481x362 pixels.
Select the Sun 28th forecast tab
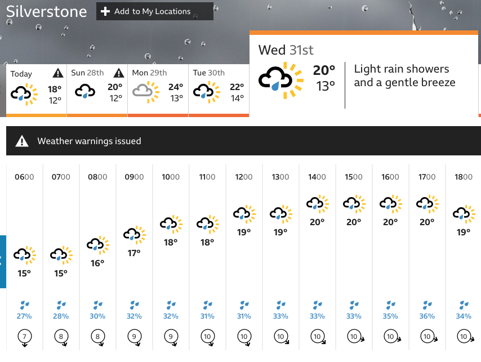click(x=97, y=90)
